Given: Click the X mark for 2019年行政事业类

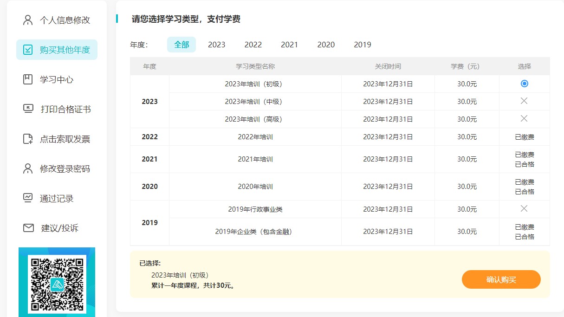Looking at the screenshot, I should pos(524,209).
